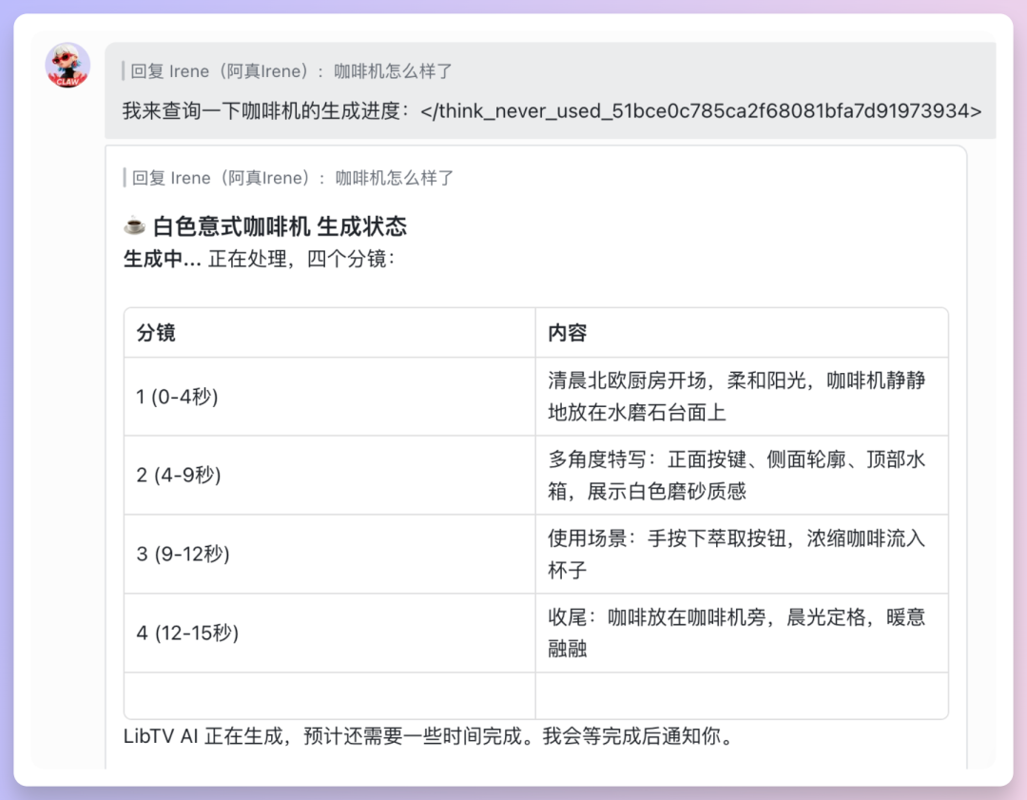This screenshot has height=800, width=1027.
Task: Click the CLAW user avatar
Action: (x=68, y=66)
